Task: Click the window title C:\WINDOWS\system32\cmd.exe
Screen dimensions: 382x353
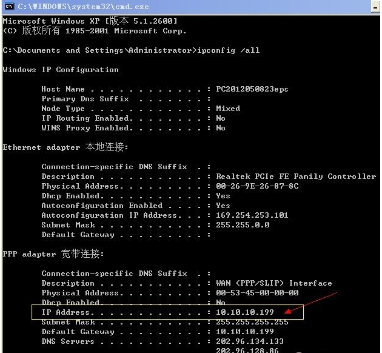Action: coord(83,7)
